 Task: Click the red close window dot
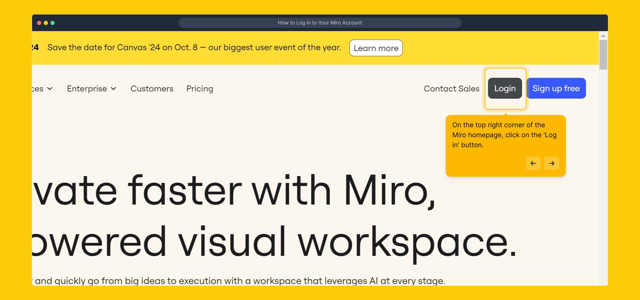click(39, 23)
